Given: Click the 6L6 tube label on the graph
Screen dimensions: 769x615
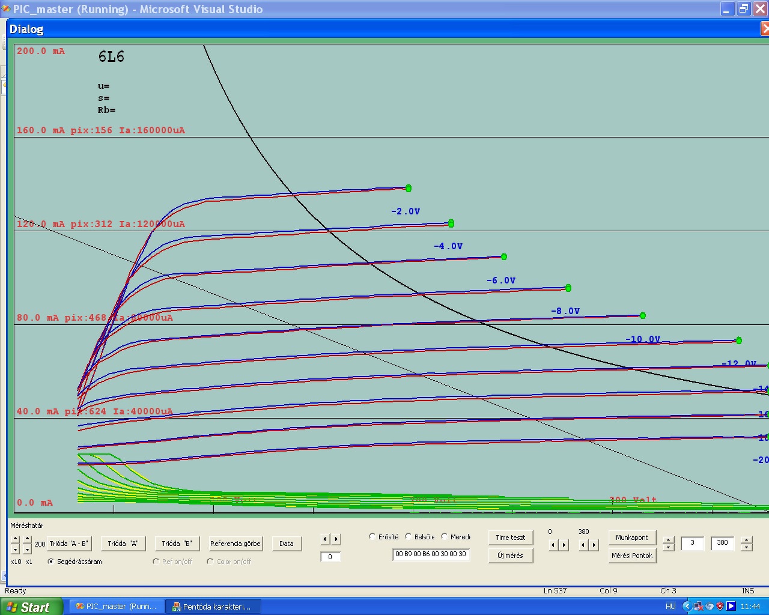Looking at the screenshot, I should [x=111, y=56].
